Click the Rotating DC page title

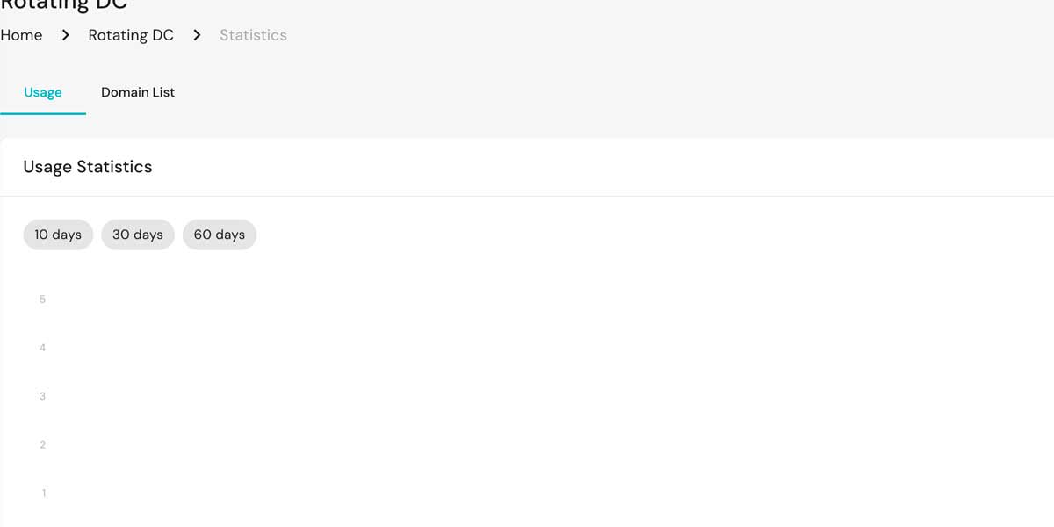pos(63,4)
